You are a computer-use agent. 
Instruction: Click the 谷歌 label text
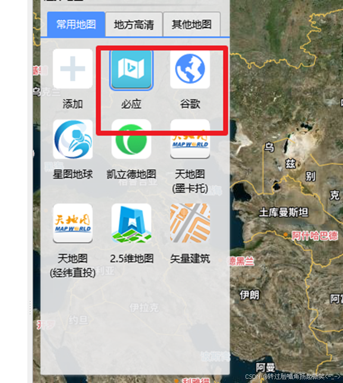[x=190, y=104]
